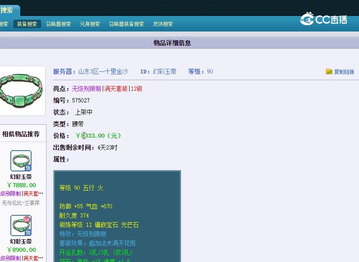This screenshot has width=359, height=262.
Task: Click the 12锻 highlight tag
Action: [136, 89]
